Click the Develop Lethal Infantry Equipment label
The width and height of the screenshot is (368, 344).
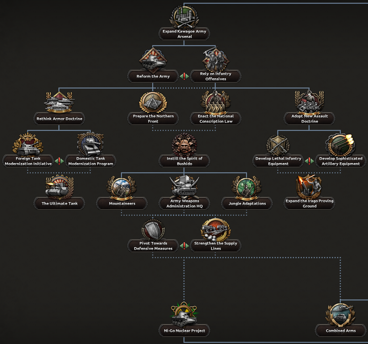click(278, 161)
